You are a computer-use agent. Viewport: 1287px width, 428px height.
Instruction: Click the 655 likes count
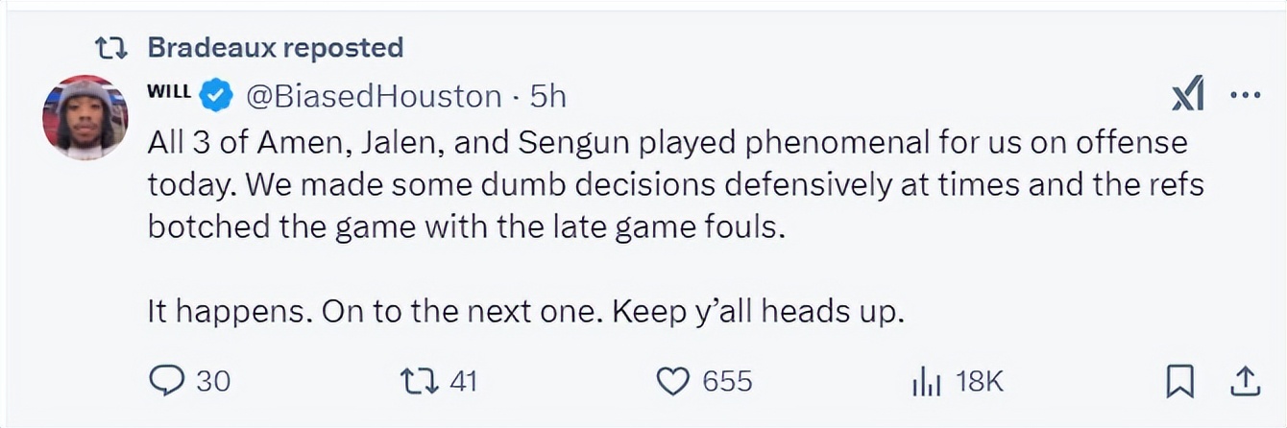point(727,381)
